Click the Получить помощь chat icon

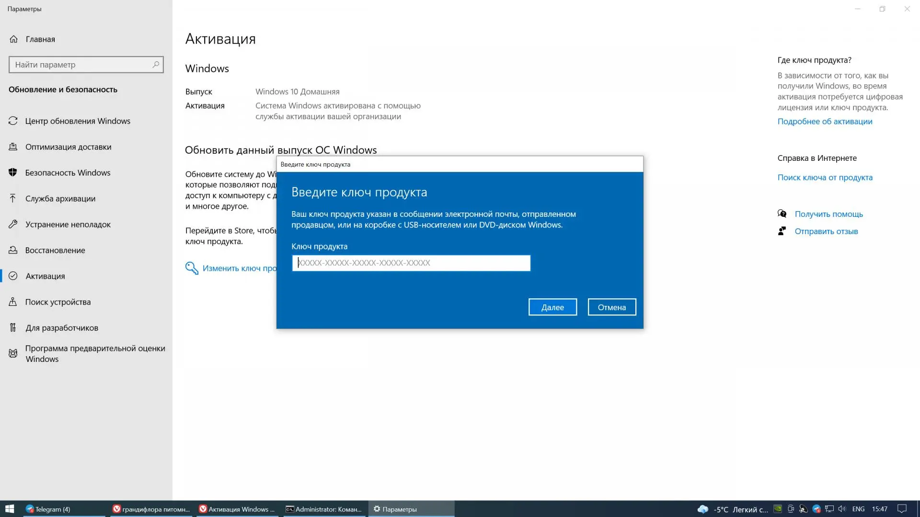tap(782, 214)
